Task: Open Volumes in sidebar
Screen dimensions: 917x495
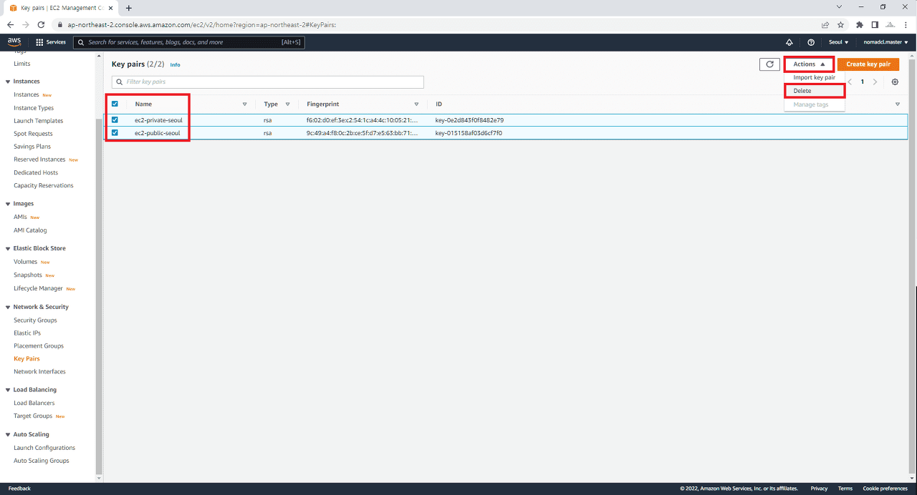Action: click(x=25, y=262)
